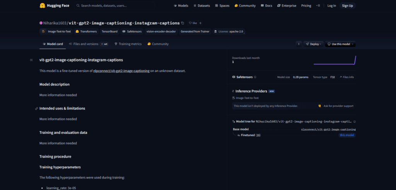Click the Intended uses & limitations heading
Viewport: 396px width, 190px height.
click(x=62, y=108)
